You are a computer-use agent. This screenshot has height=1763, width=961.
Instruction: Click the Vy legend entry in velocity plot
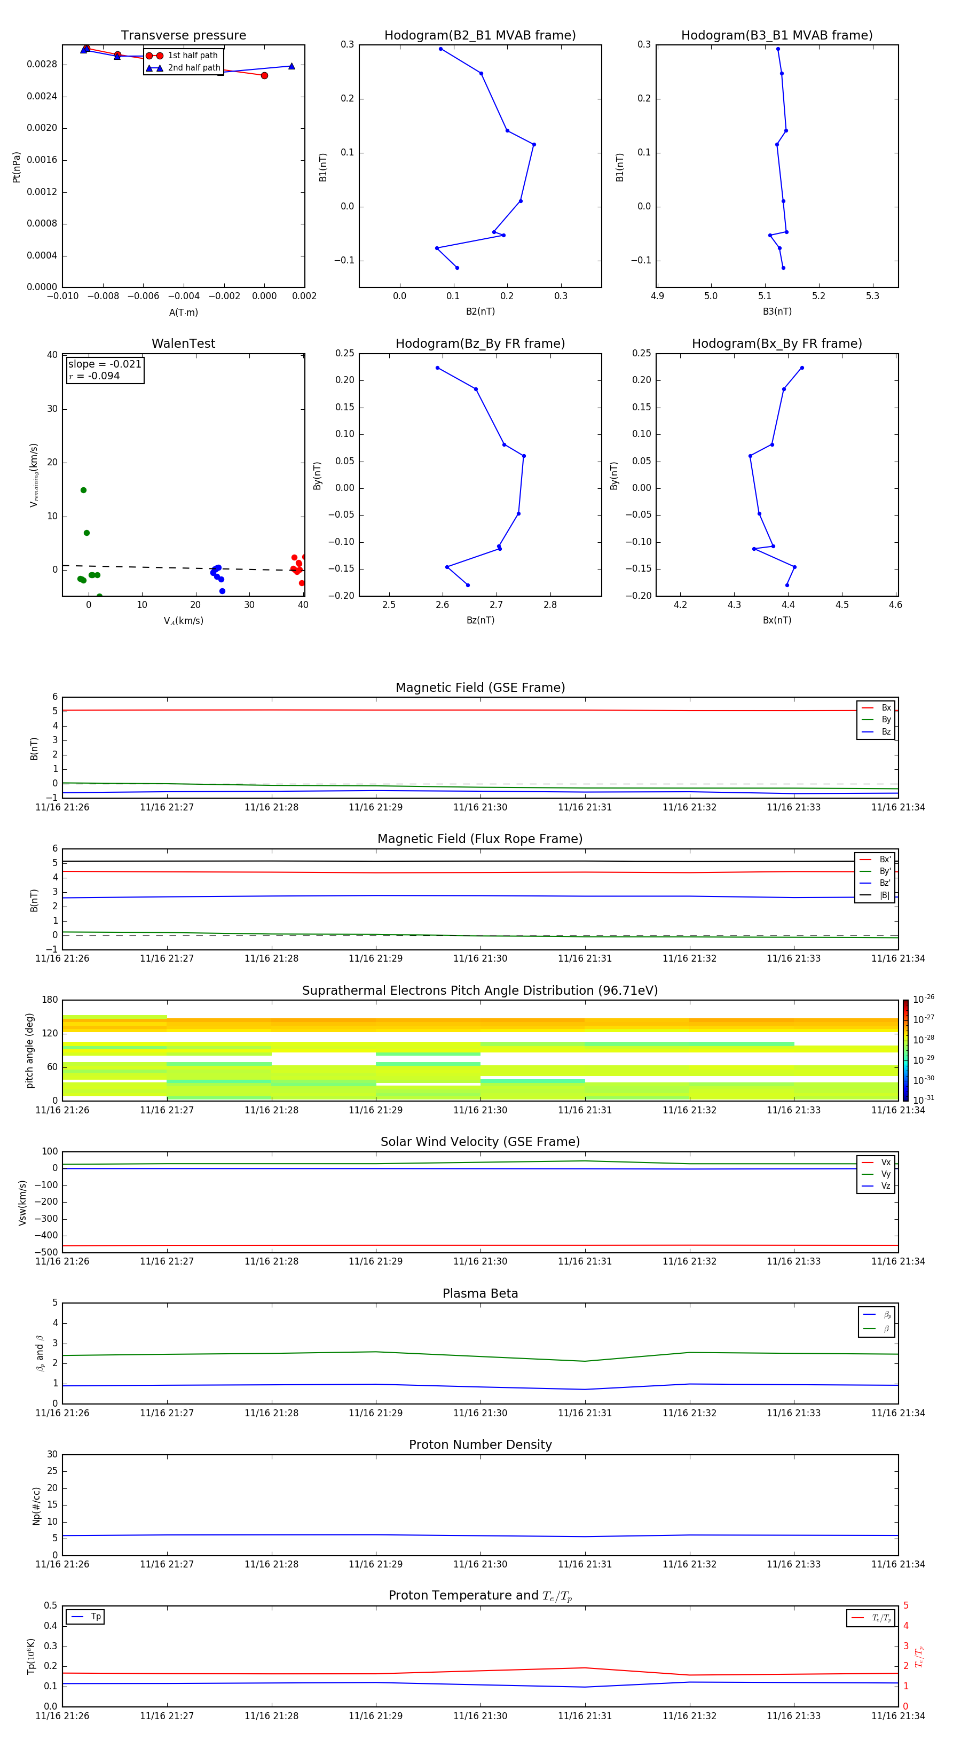pyautogui.click(x=876, y=1174)
